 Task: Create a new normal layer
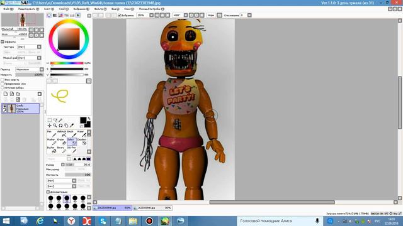coord(6,94)
